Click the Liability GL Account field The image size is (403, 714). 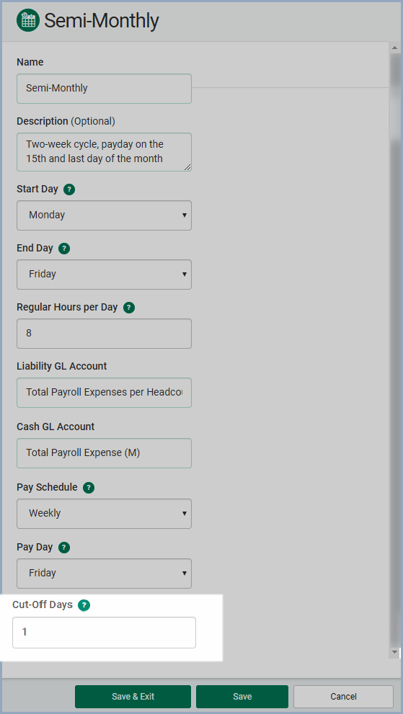104,393
